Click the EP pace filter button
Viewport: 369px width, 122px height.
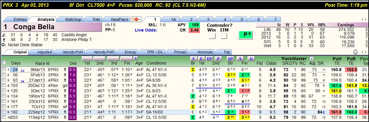pyautogui.click(x=209, y=58)
